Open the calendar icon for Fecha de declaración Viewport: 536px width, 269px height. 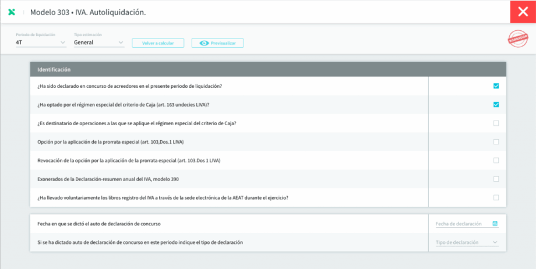coord(495,224)
